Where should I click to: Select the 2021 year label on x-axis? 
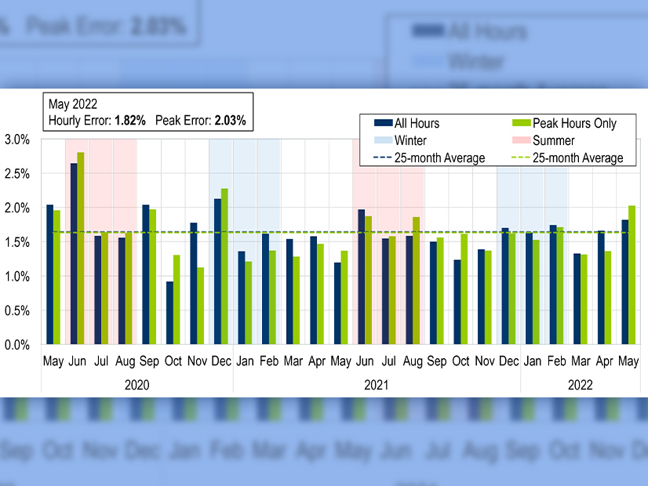377,386
